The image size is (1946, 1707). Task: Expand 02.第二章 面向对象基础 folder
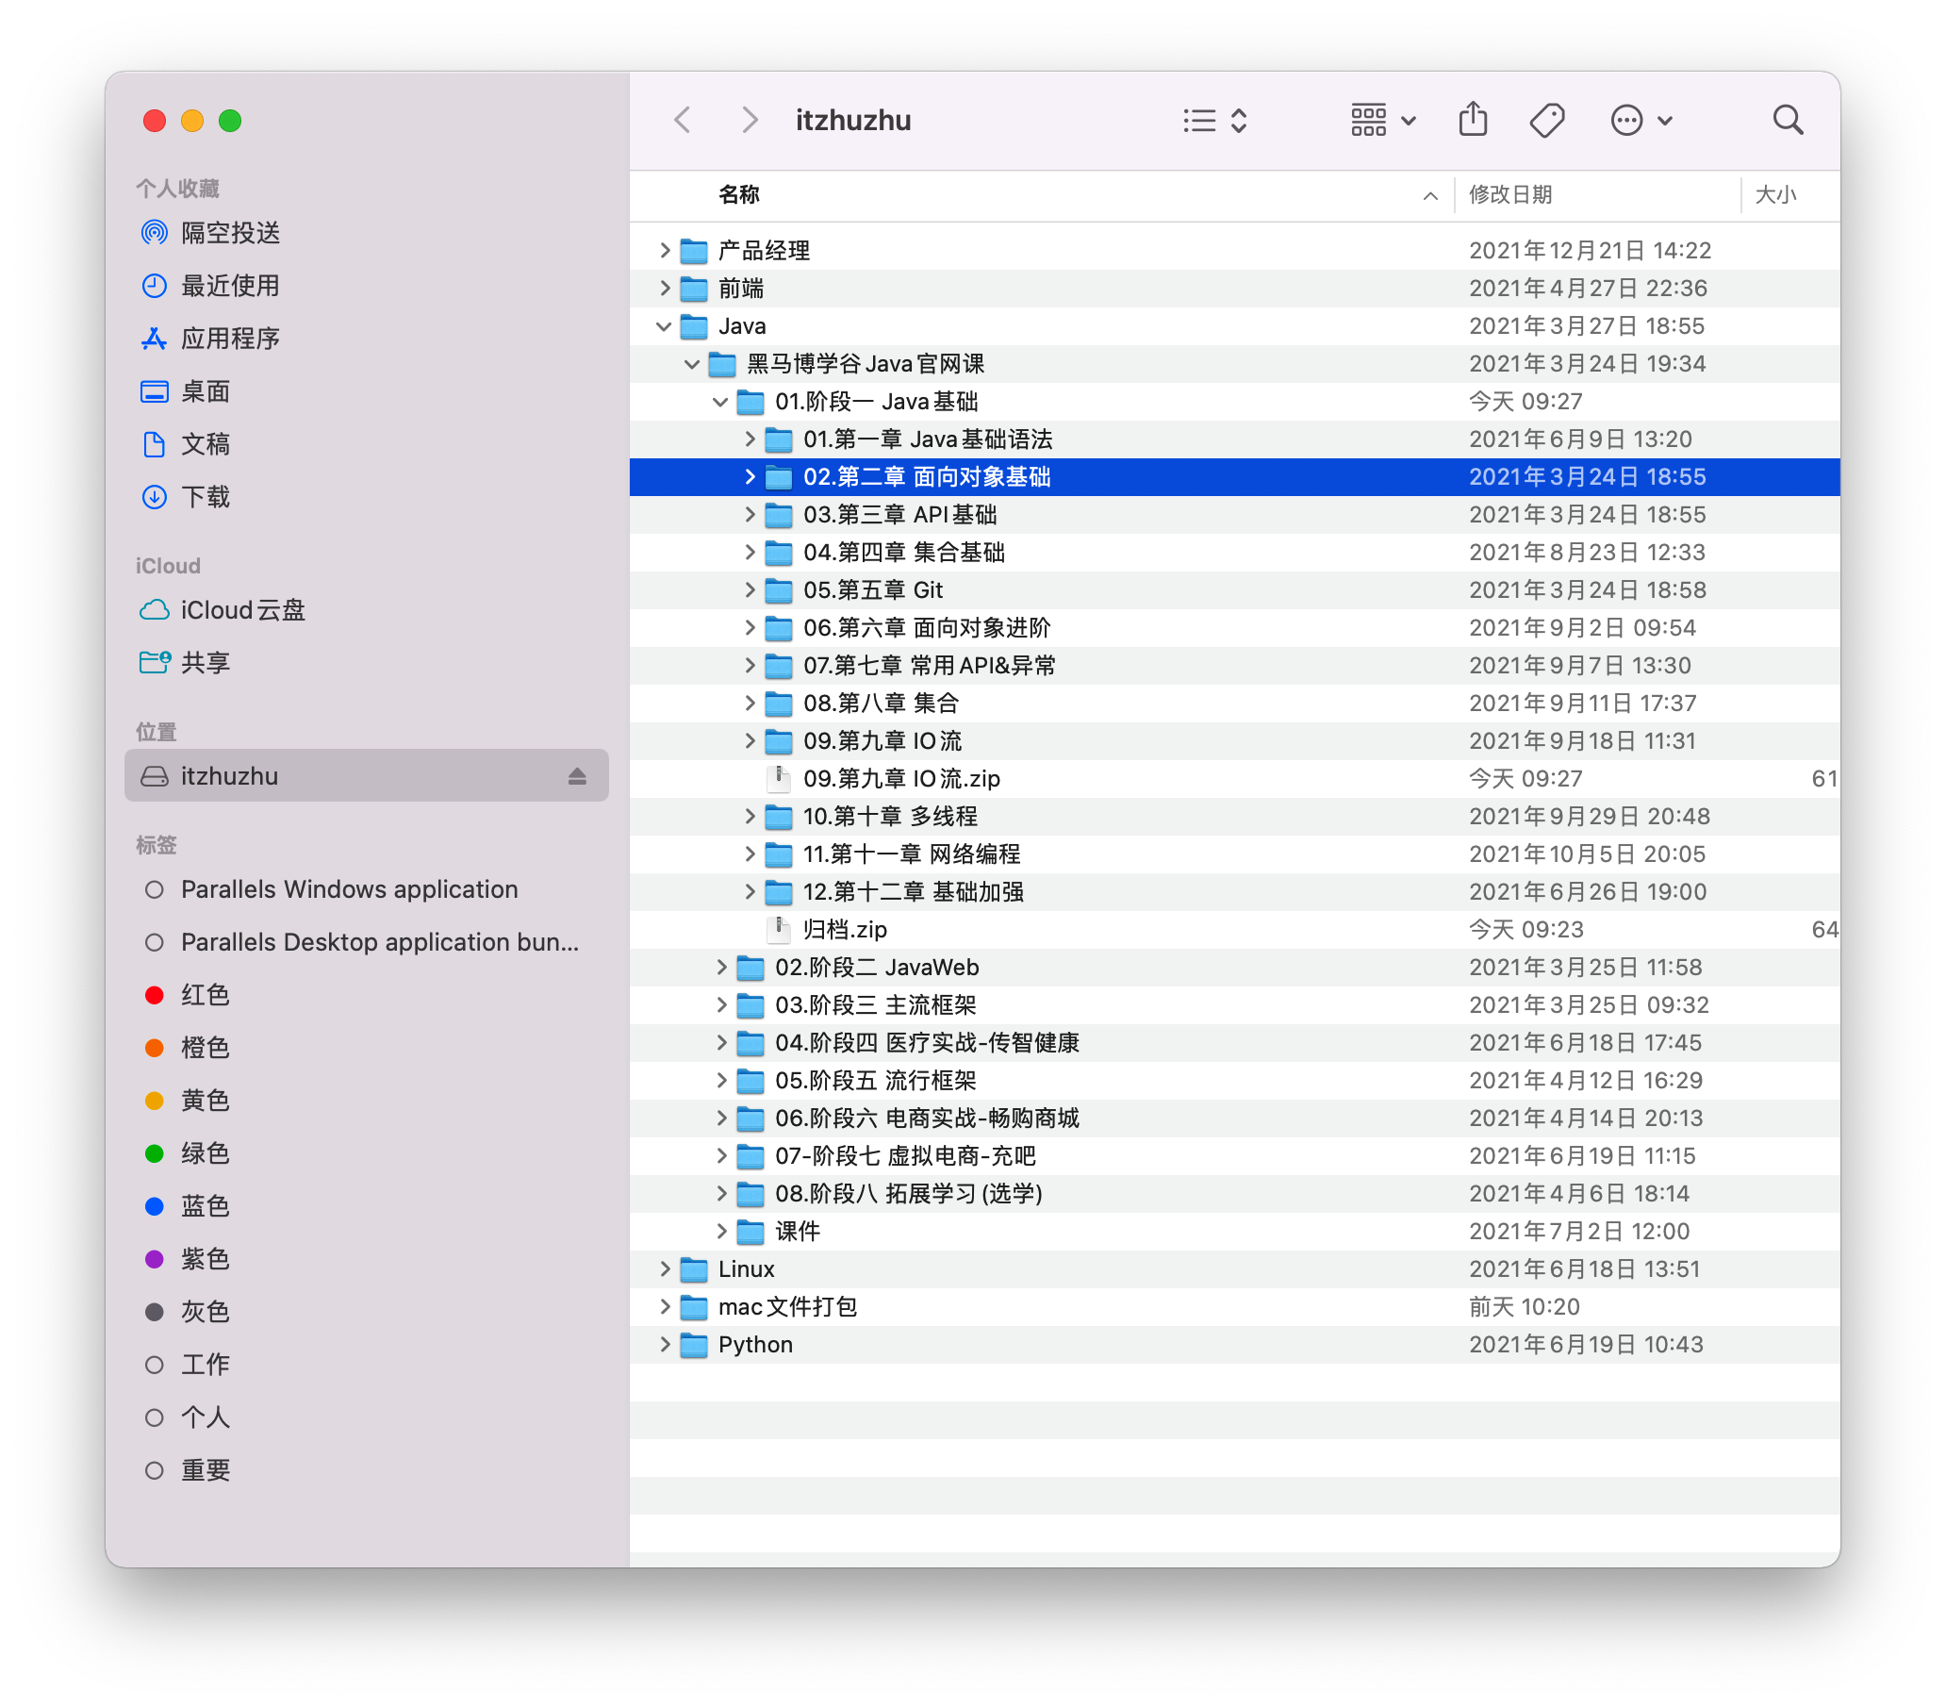click(x=750, y=476)
